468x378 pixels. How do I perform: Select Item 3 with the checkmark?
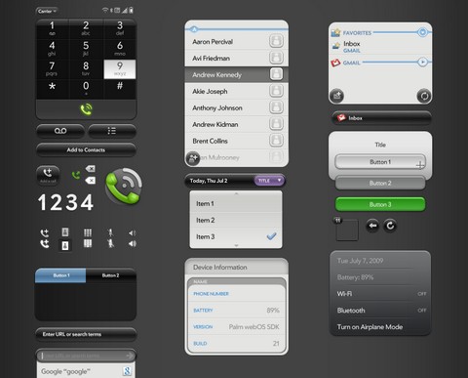pyautogui.click(x=236, y=236)
